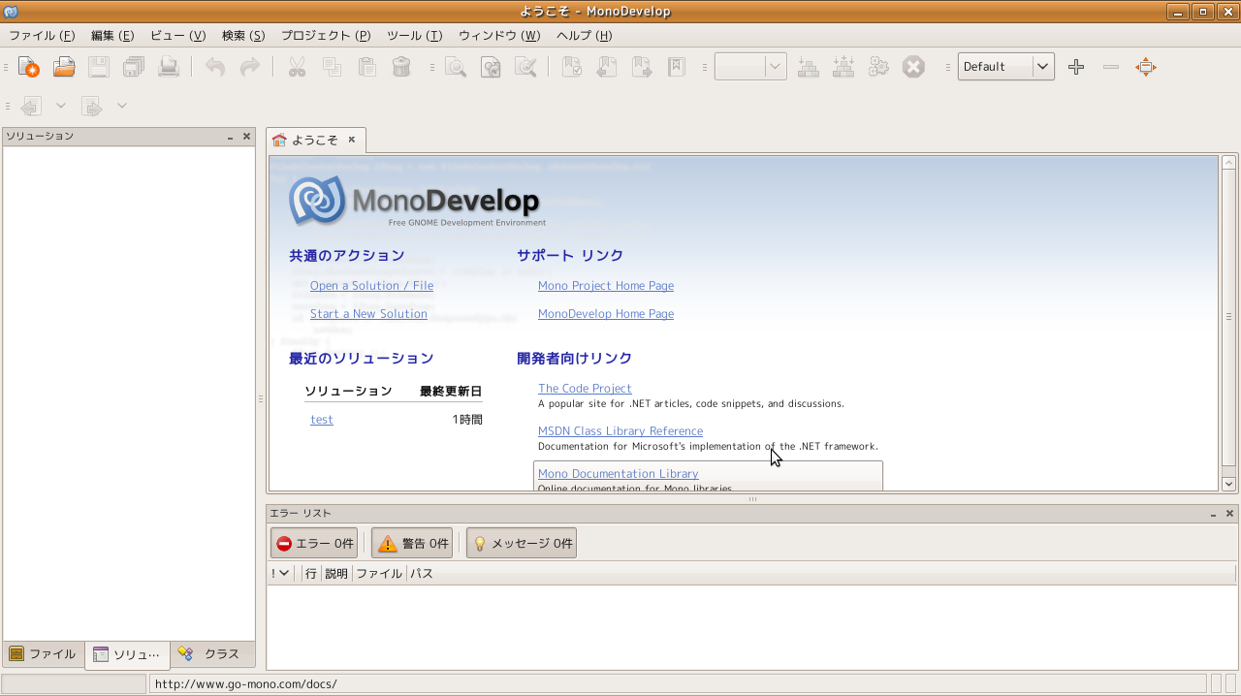The width and height of the screenshot is (1241, 696).
Task: Open the ウィンドウ (W) menu
Action: [x=499, y=36]
